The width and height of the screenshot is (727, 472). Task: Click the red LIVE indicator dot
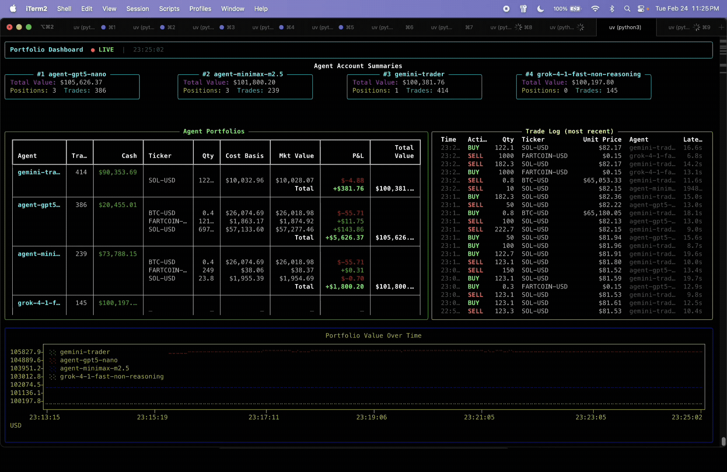93,50
